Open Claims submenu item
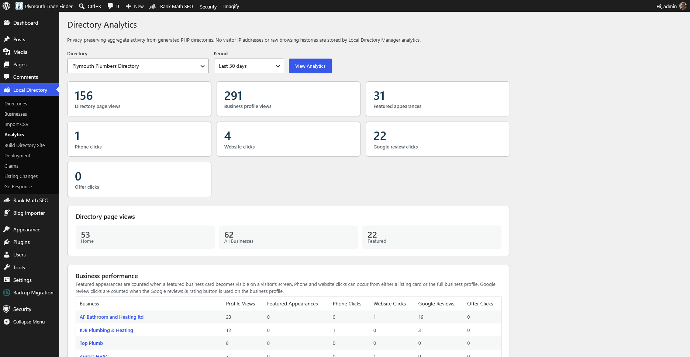 point(11,166)
